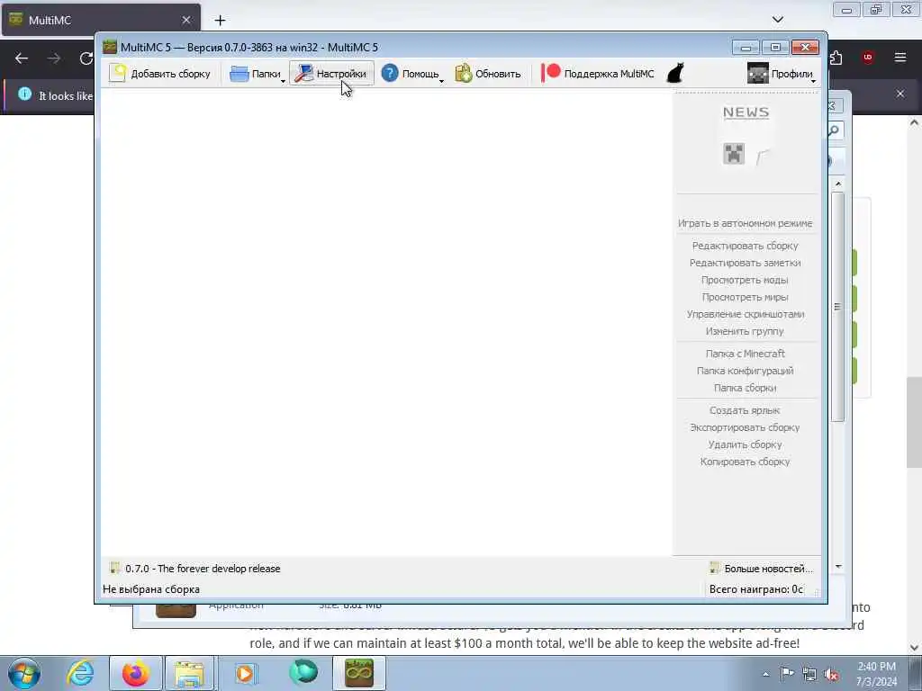Click Редактировать заметки

[x=745, y=263]
